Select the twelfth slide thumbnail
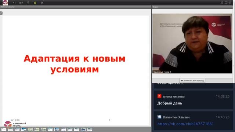This screenshot has width=235, height=132. 76,129
